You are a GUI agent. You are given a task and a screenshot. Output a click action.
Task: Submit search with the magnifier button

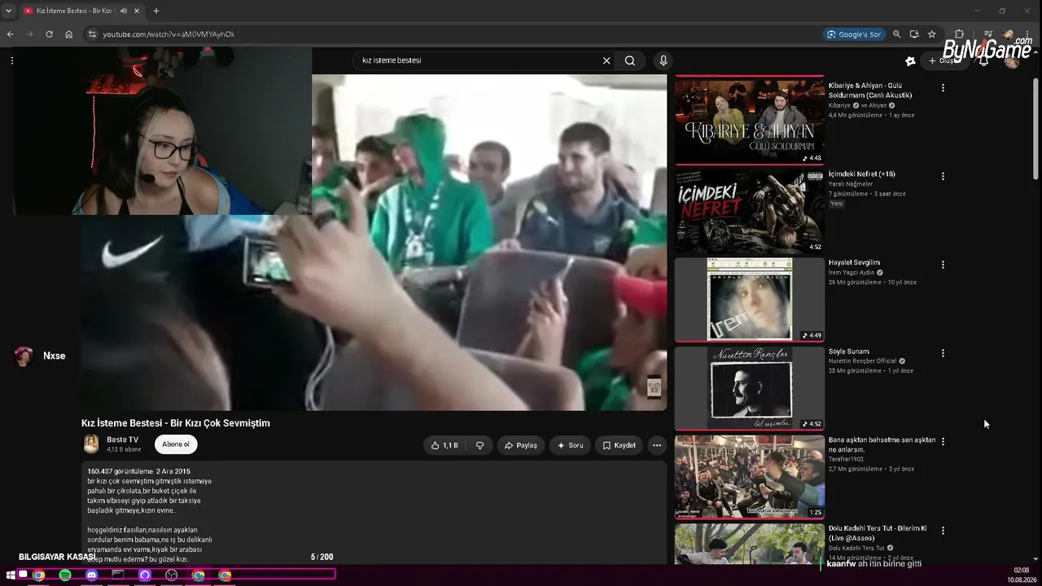point(630,60)
